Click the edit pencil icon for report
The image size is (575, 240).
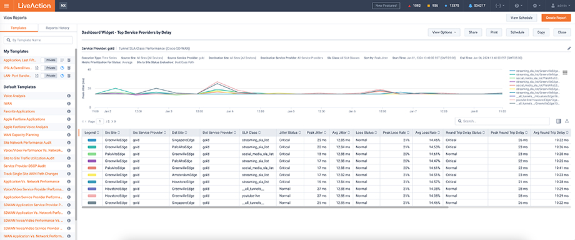click(569, 48)
